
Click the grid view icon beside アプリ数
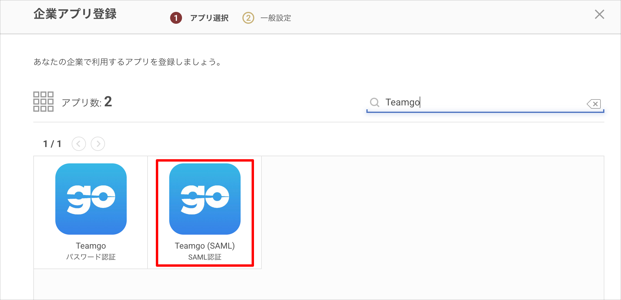pyautogui.click(x=43, y=102)
